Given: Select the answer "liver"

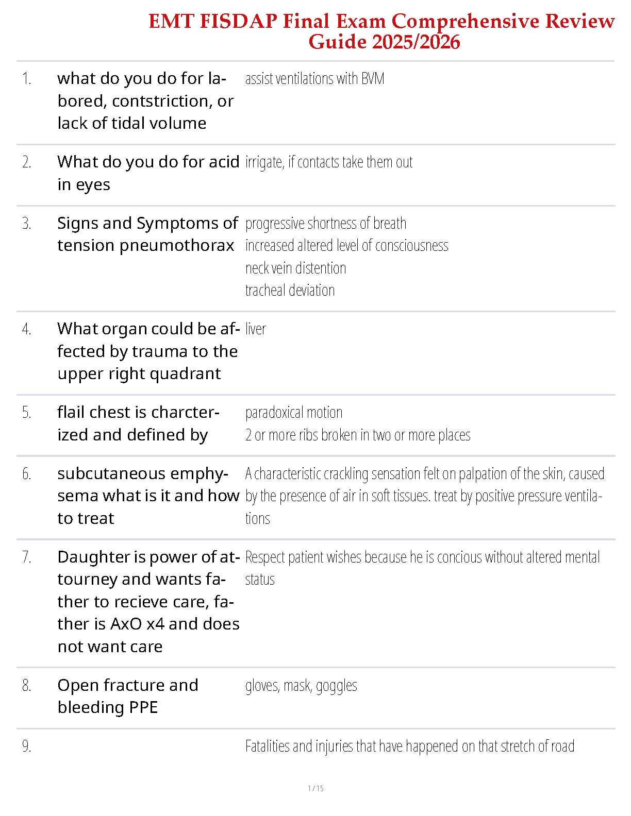Looking at the screenshot, I should pos(256,329).
